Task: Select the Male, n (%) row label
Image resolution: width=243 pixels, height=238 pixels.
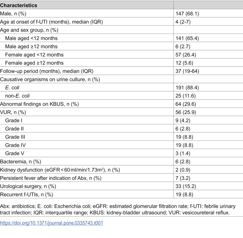Action: pos(13,14)
